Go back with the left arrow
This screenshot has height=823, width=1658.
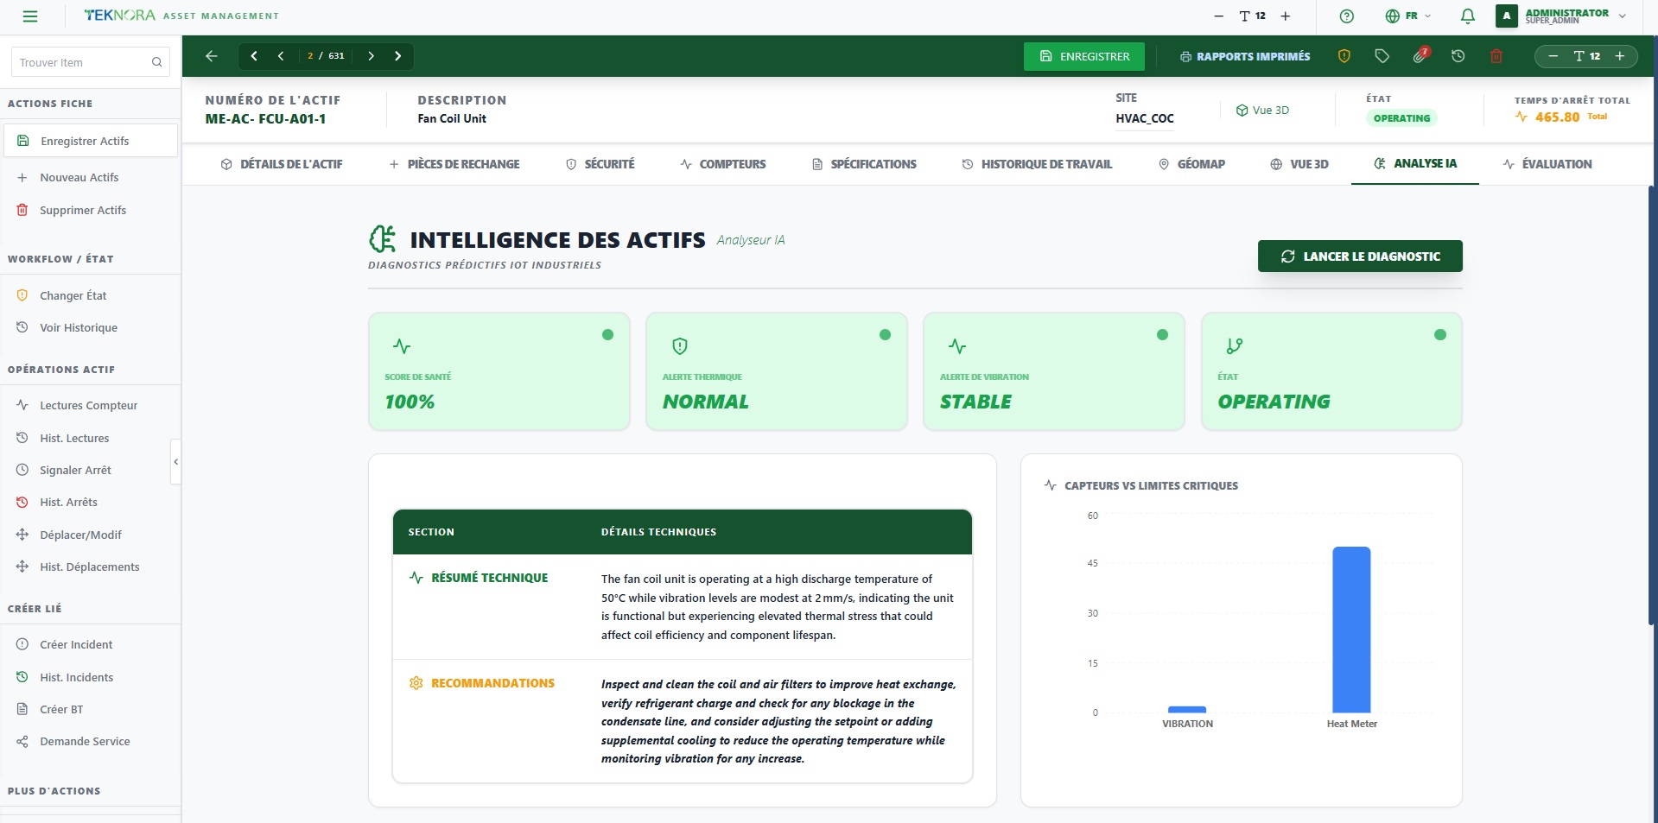click(212, 56)
